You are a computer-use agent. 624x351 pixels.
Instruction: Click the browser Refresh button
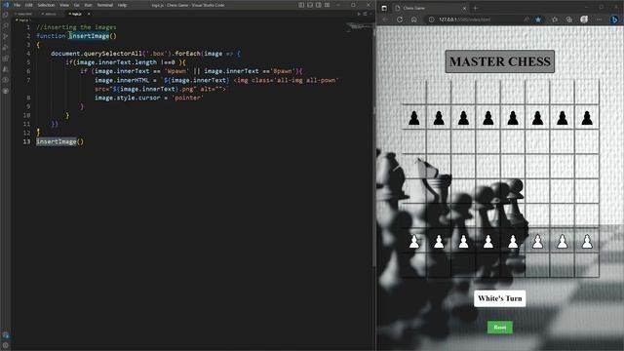point(400,19)
